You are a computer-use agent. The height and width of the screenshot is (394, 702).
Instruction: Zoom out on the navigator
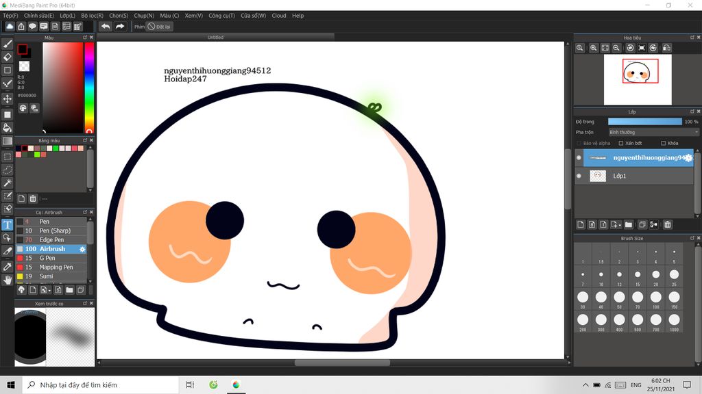coord(616,48)
